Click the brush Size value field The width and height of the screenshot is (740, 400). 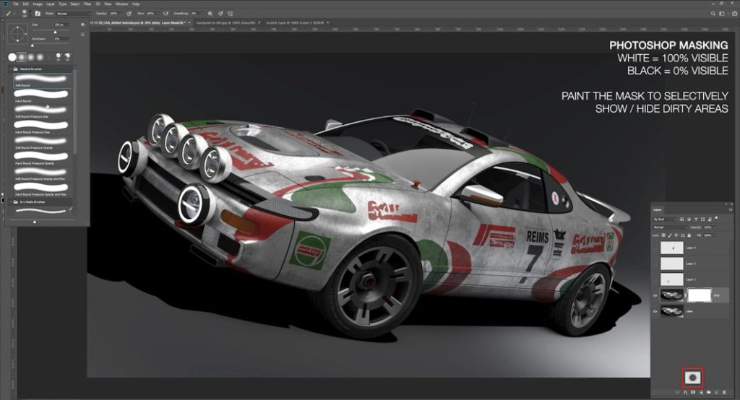pos(61,25)
